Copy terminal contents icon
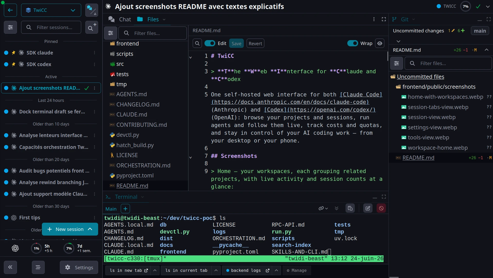This screenshot has width=493, height=278. pos(350,208)
